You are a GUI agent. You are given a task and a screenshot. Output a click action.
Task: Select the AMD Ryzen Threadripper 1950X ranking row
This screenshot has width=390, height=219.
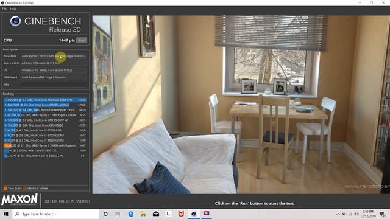[x=45, y=110]
